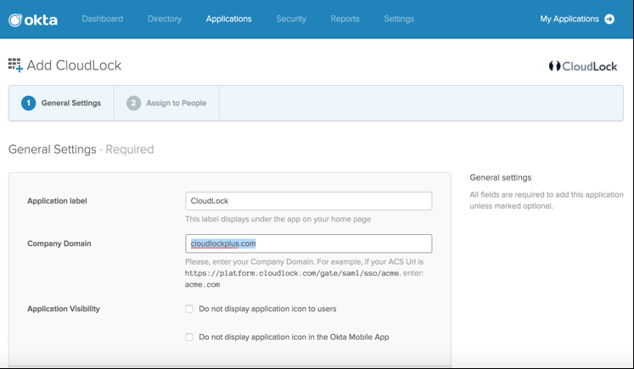Click the CloudLock logo
The width and height of the screenshot is (634, 369).
[x=583, y=66]
